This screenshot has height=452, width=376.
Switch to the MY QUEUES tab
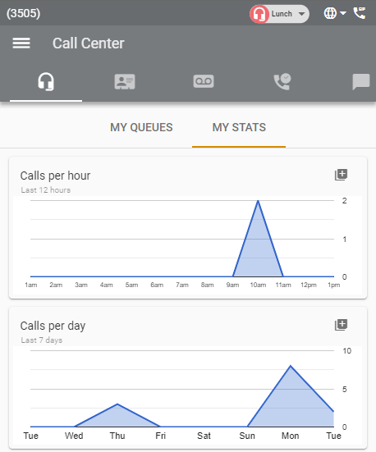pos(141,127)
